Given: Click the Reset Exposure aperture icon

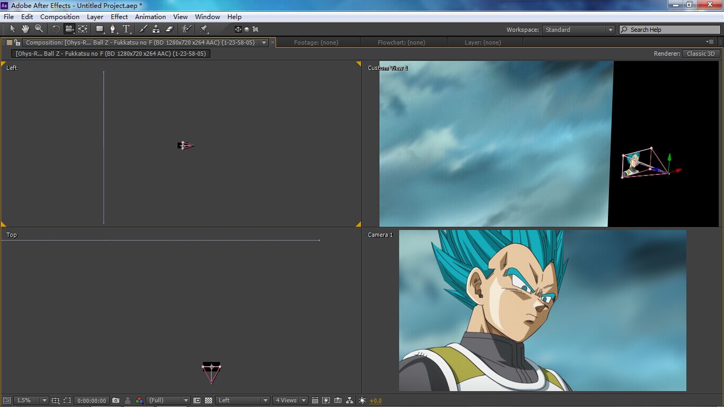Looking at the screenshot, I should coord(363,400).
